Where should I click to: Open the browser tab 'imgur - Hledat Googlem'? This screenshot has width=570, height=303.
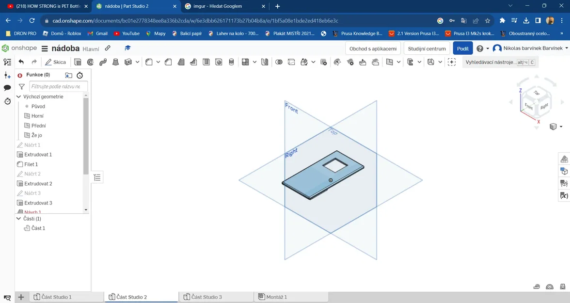coord(225,6)
